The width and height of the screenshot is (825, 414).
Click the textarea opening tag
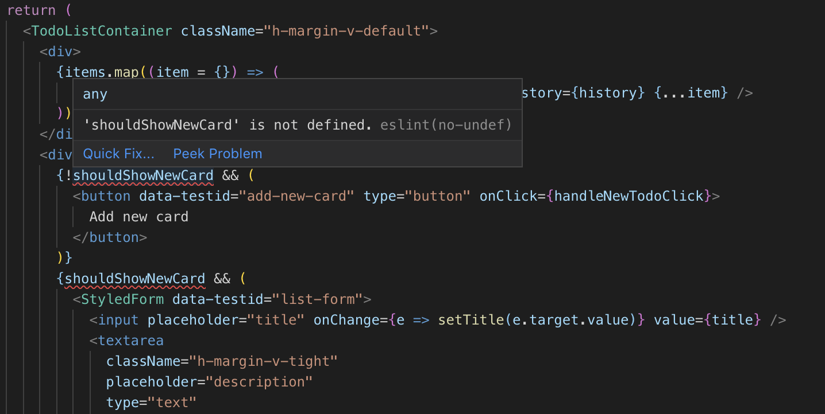[126, 341]
